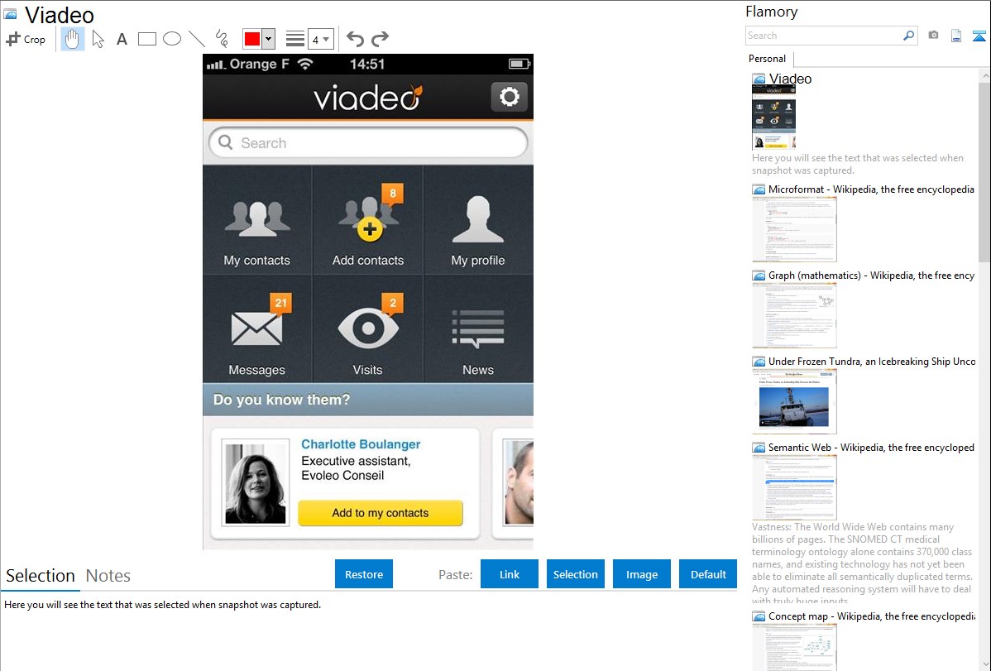Paste as Image
Screen dimensions: 991x671
tap(641, 574)
